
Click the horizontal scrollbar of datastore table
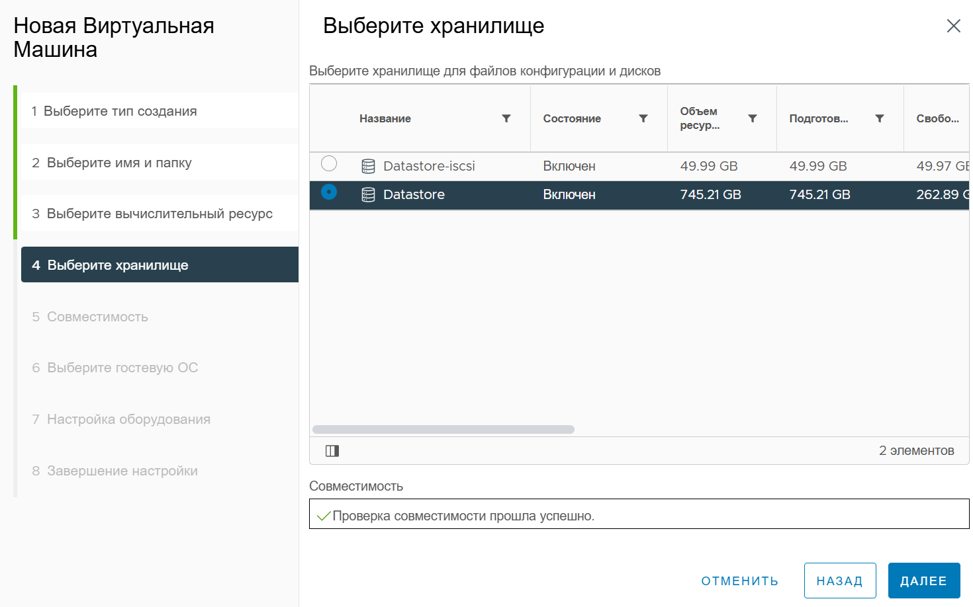(443, 430)
